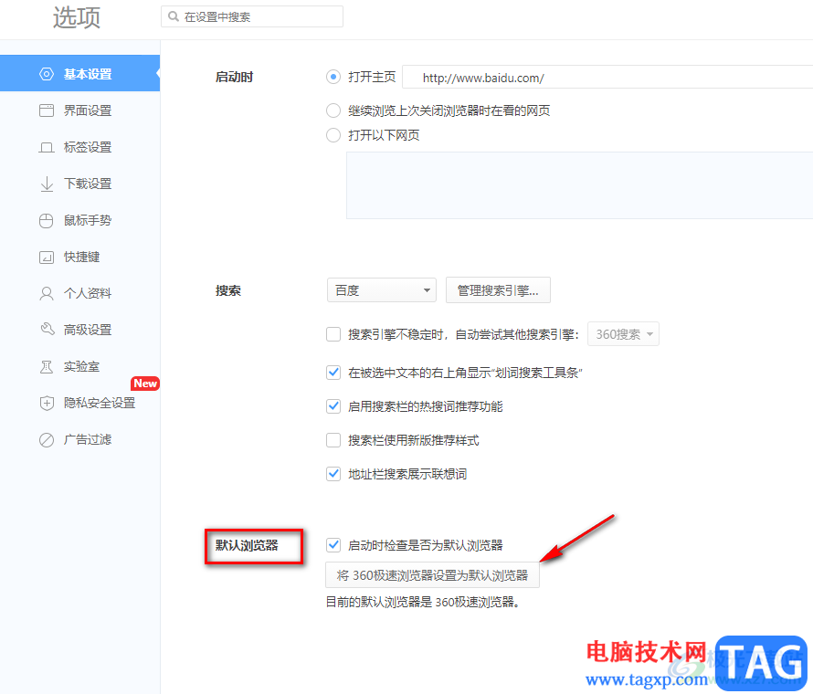Open the 百度 search engine dropdown
The image size is (813, 694).
coord(382,289)
